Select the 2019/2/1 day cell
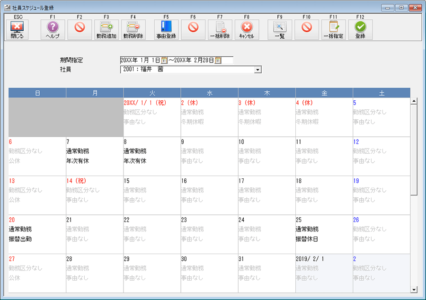Viewport: 426px width, 300px height. coord(324,274)
